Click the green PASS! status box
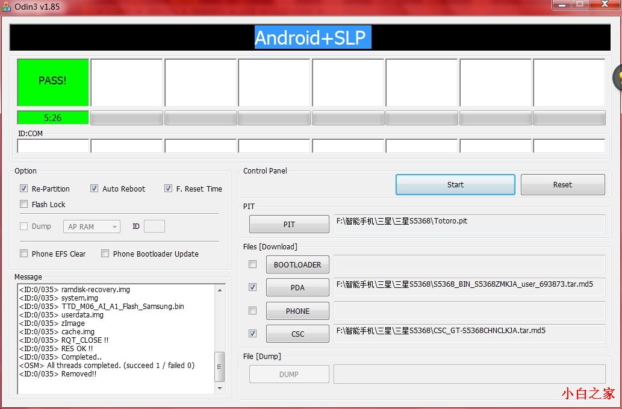 [x=53, y=83]
